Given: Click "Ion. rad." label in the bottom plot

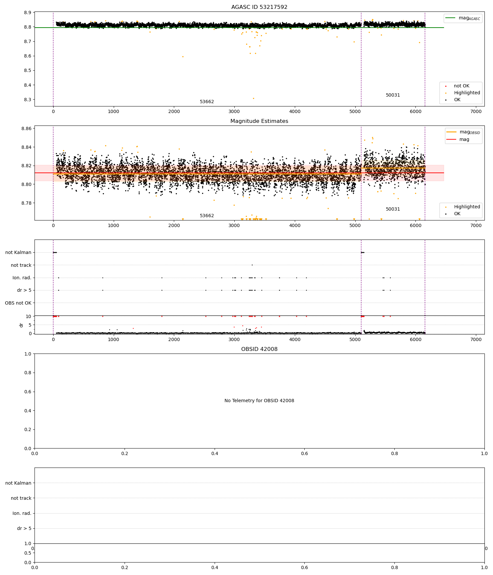Looking at the screenshot, I should point(22,513).
